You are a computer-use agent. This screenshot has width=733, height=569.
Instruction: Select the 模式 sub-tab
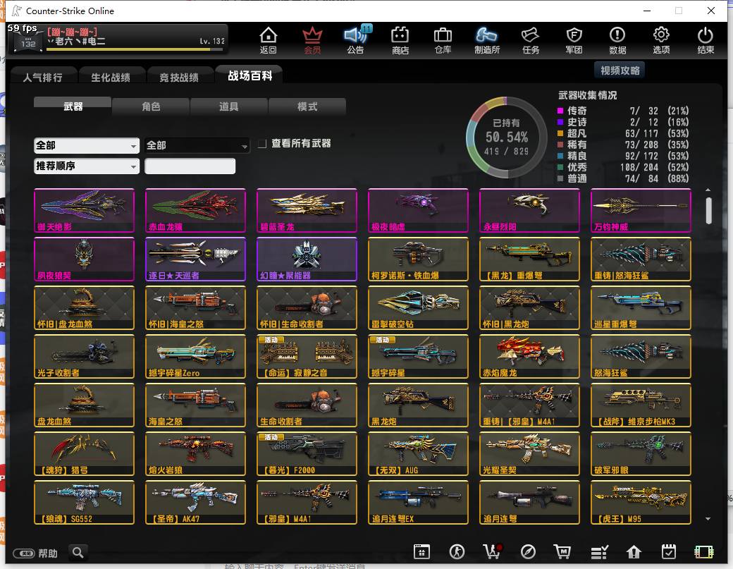(x=307, y=106)
